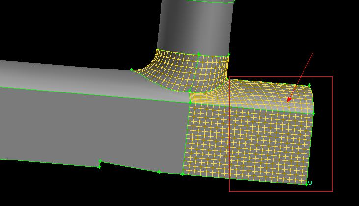This screenshot has width=359, height=206.
Task: Select top-left corner vertex of meshed front face
Action: point(190,102)
